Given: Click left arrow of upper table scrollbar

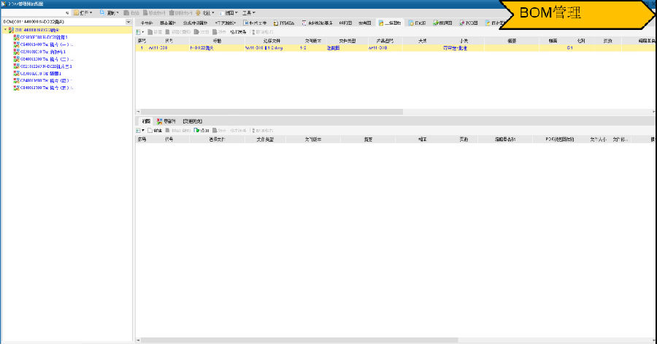Looking at the screenshot, I should click(138, 112).
